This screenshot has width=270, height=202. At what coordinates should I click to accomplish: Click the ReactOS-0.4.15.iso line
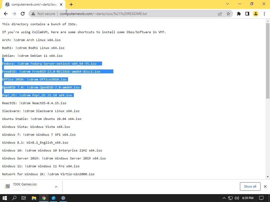point(34,103)
